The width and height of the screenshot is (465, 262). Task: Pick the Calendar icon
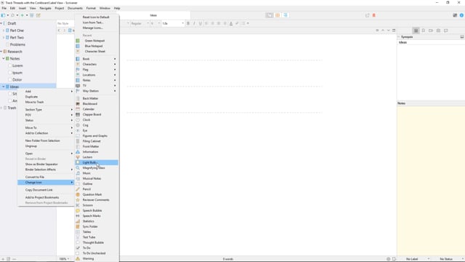click(x=97, y=109)
